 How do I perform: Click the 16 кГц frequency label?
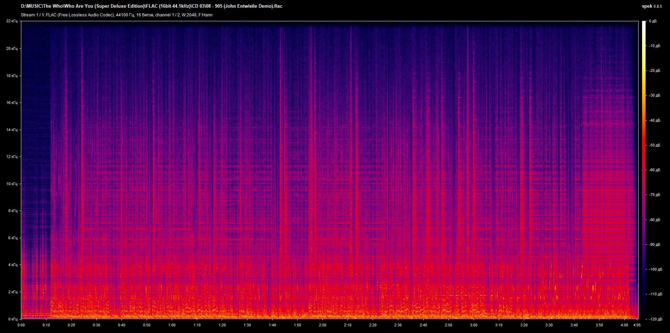tap(12, 103)
